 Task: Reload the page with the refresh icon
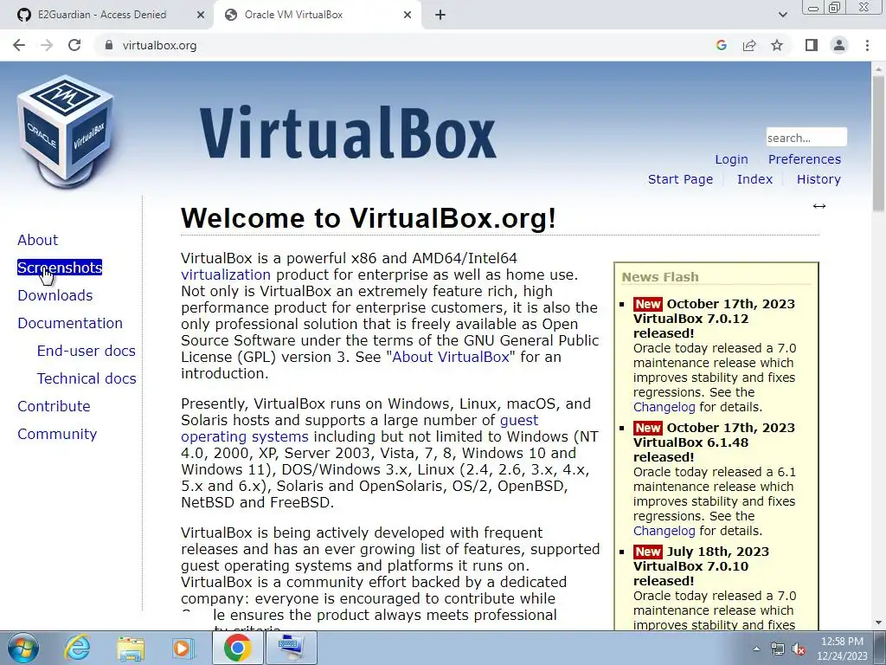pos(74,45)
